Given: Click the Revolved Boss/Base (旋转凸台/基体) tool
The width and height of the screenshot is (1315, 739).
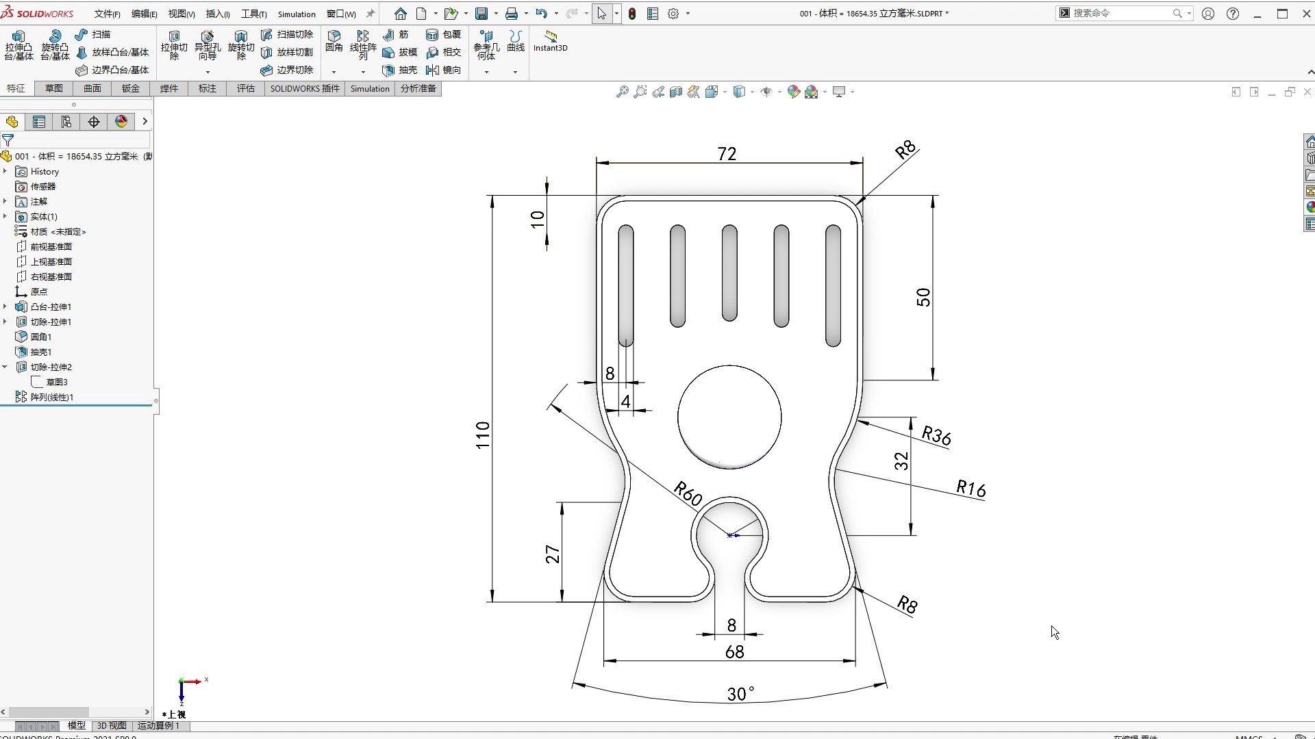Looking at the screenshot, I should coord(55,45).
